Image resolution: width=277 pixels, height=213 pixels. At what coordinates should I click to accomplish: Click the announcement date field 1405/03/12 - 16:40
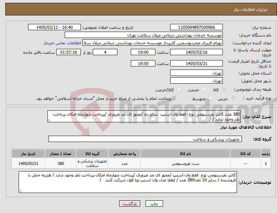[54, 27]
